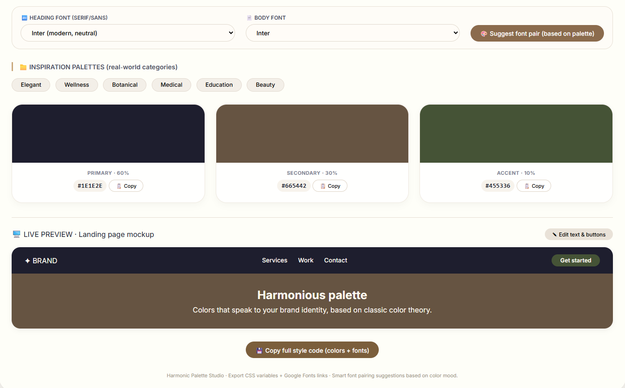Viewport: 625px width, 388px height.
Task: Select the Elegant inspiration palette
Action: 31,85
